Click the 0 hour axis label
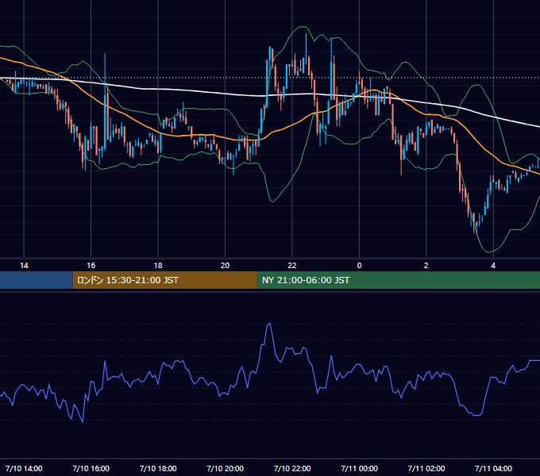 359,266
